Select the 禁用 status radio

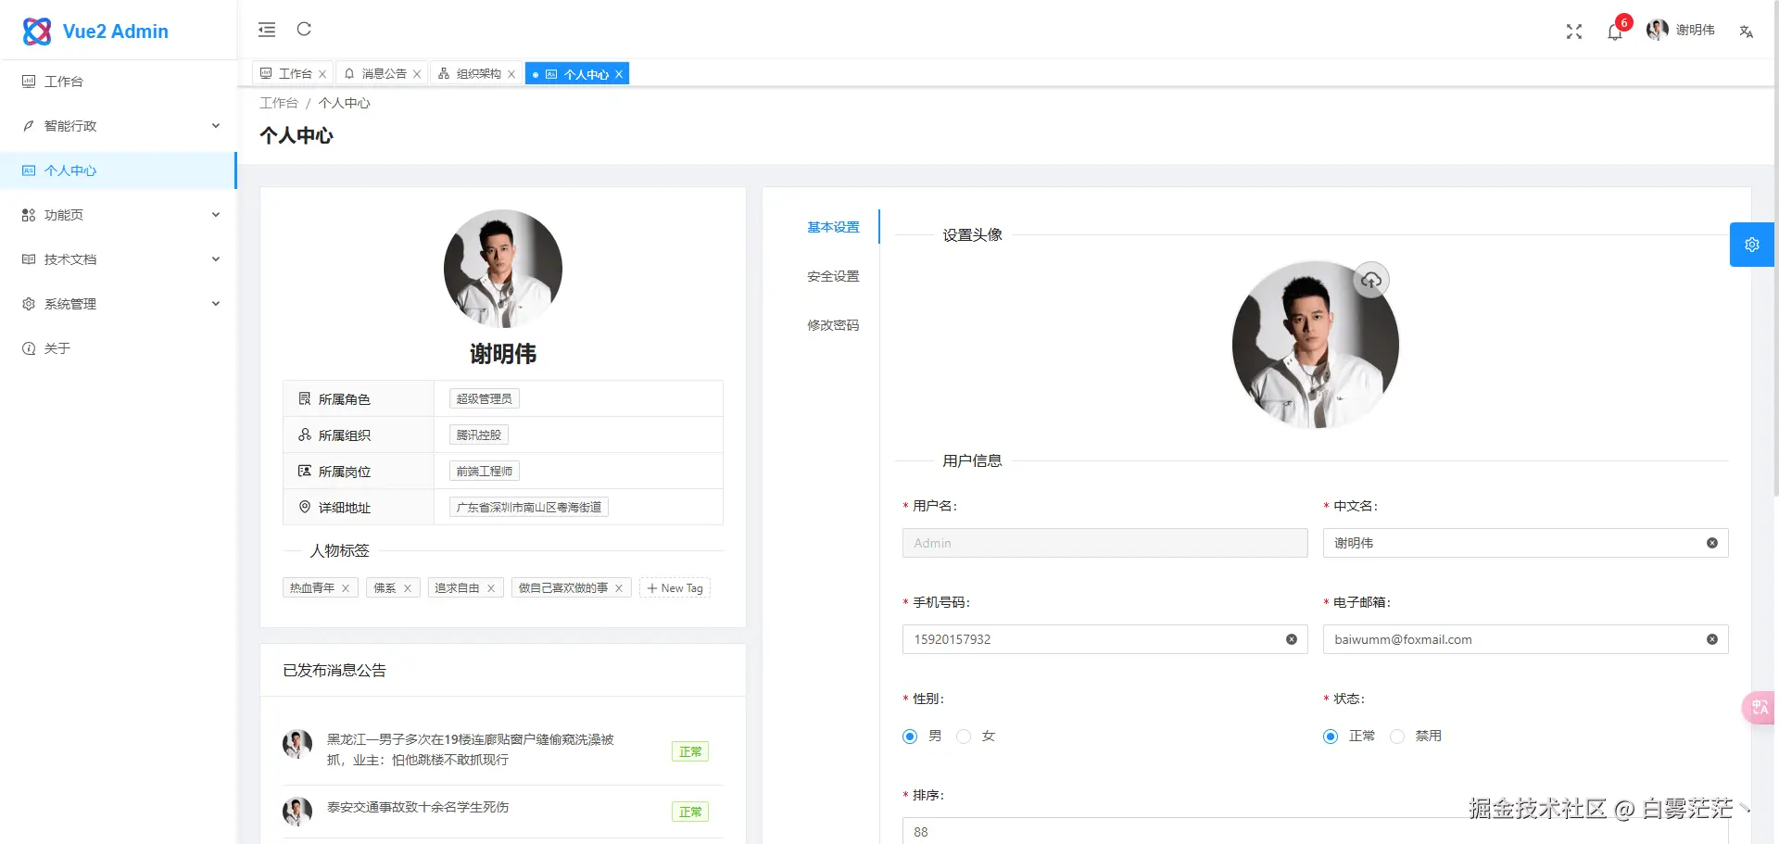click(x=1397, y=737)
